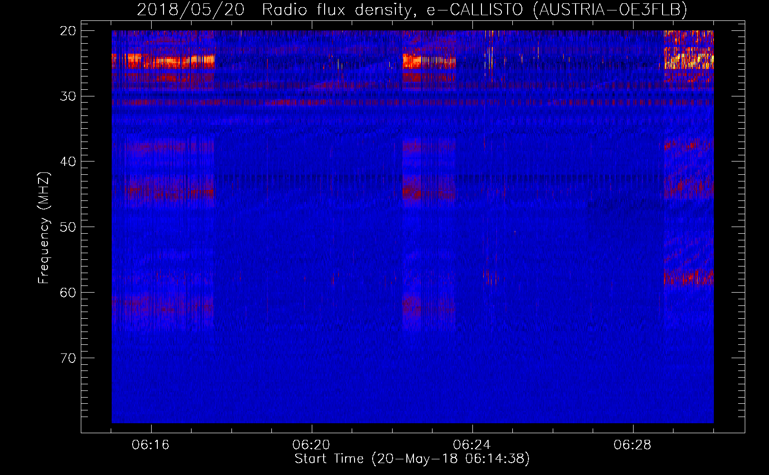Viewport: 769px width, 475px height.
Task: Click the '06:24' time axis label
Action: 472,445
